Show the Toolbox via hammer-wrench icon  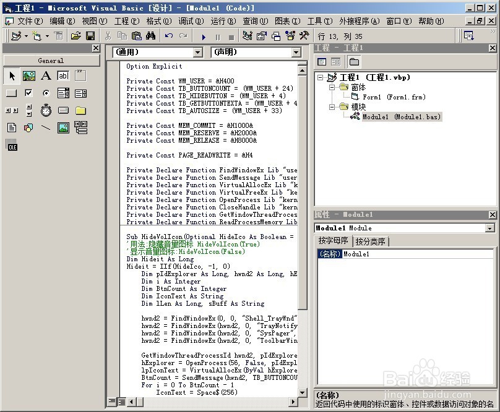(304, 36)
